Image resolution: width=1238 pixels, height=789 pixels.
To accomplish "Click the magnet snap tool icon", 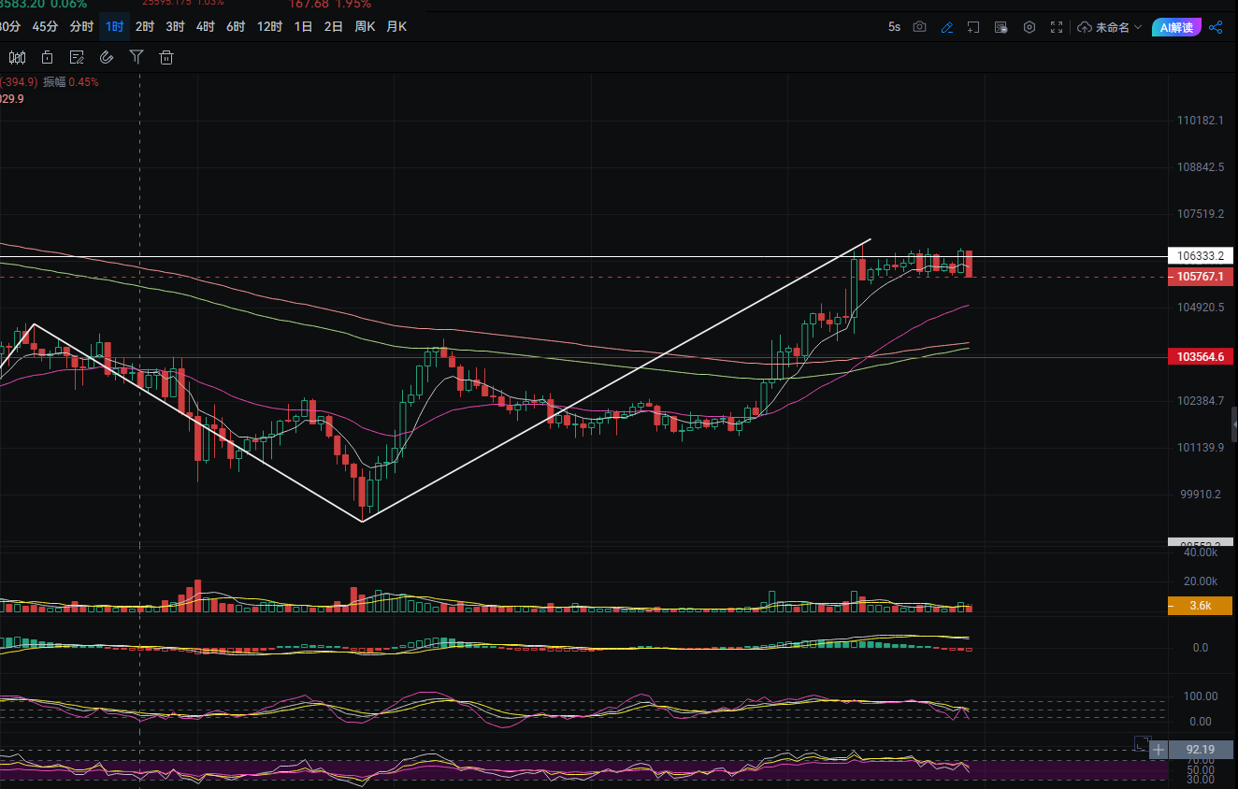I will pos(107,57).
